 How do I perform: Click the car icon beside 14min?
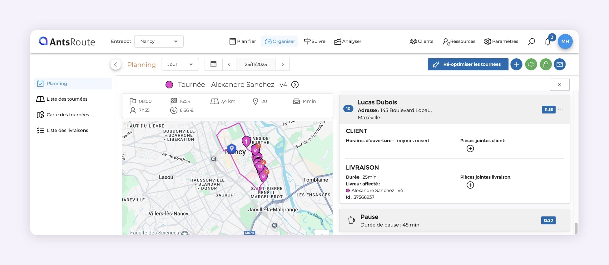(296, 101)
